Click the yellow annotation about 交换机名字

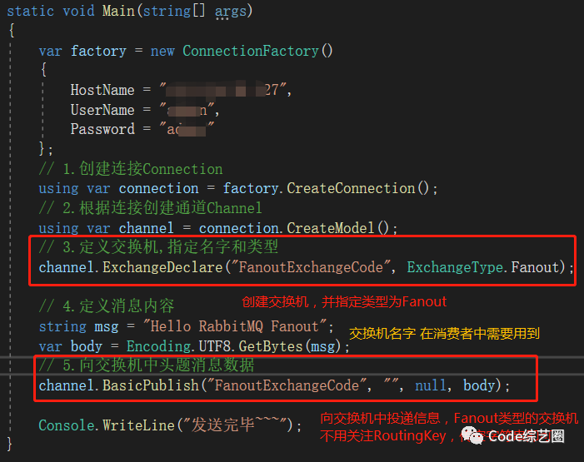click(444, 333)
